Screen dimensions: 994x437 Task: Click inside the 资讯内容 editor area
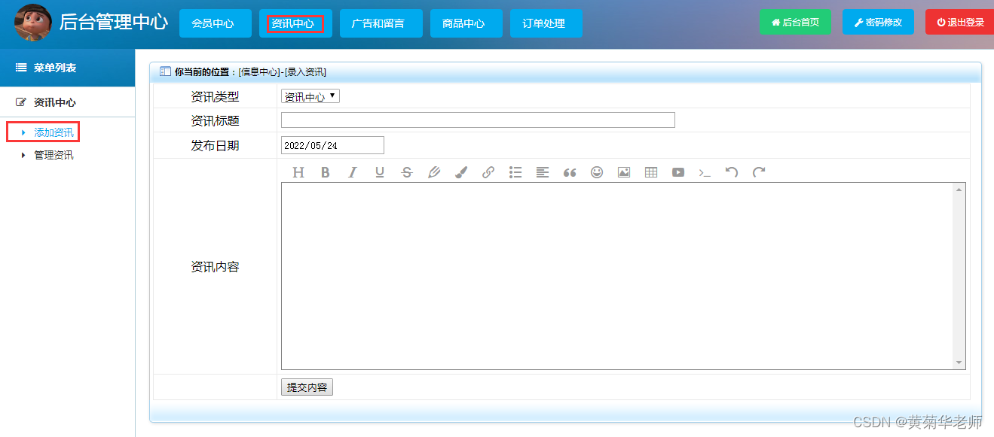pyautogui.click(x=617, y=276)
